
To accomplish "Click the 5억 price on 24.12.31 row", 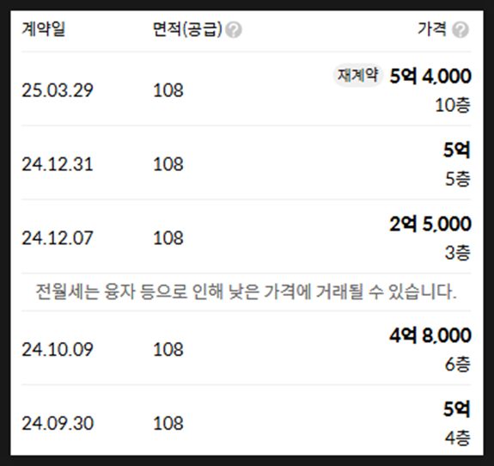I will click(x=457, y=150).
